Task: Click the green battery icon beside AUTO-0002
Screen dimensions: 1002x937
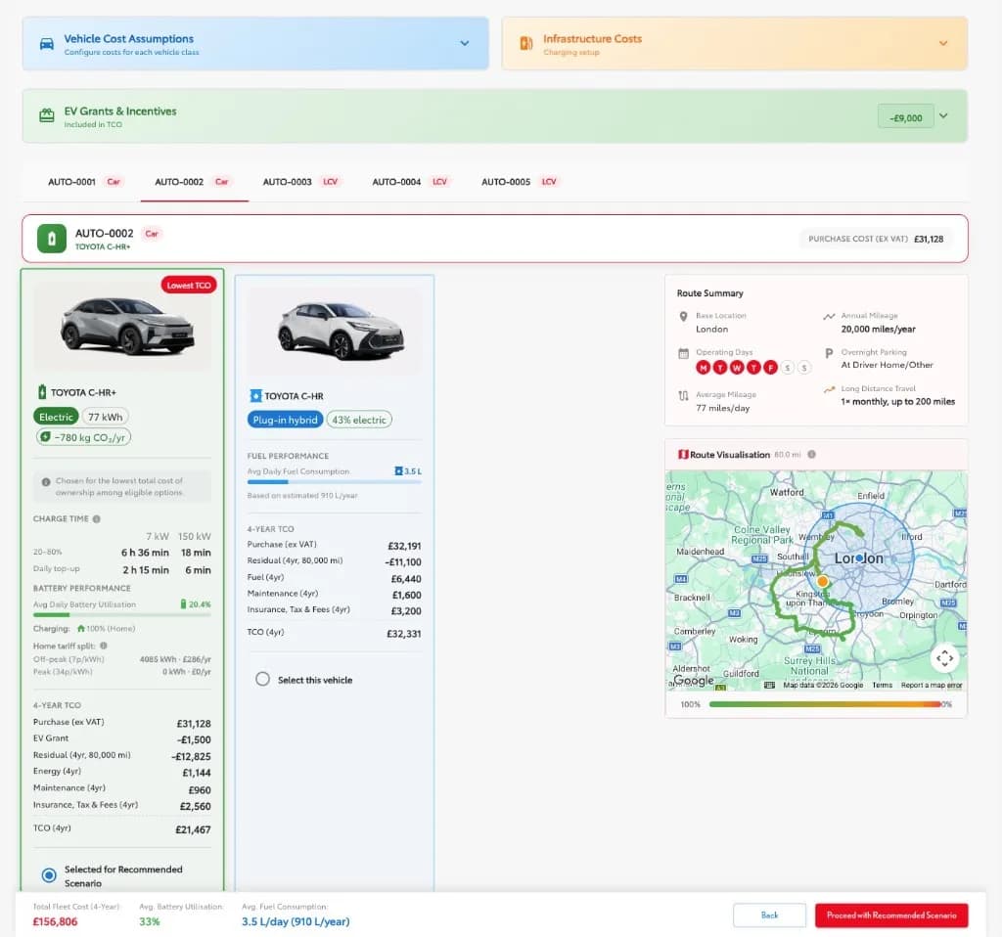Action: pyautogui.click(x=52, y=239)
